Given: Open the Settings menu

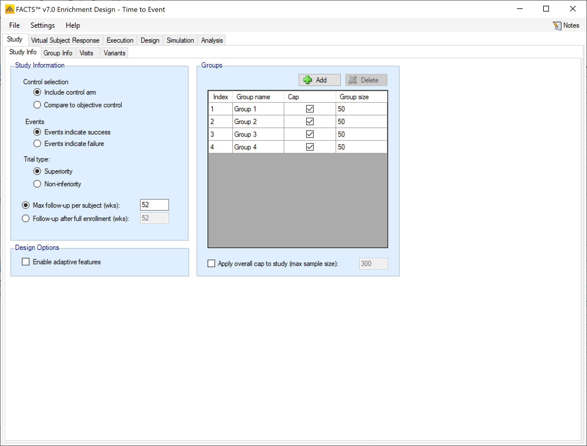Looking at the screenshot, I should pos(42,25).
